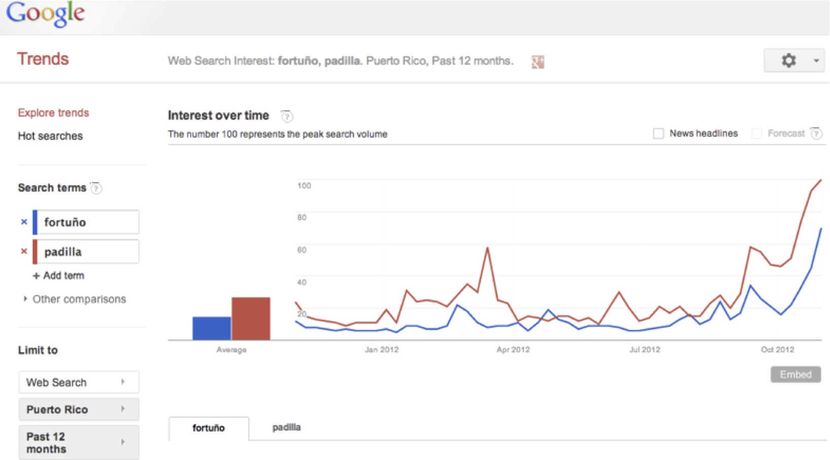Click the Embed button
Screen dimensions: 830x460
[x=796, y=374]
